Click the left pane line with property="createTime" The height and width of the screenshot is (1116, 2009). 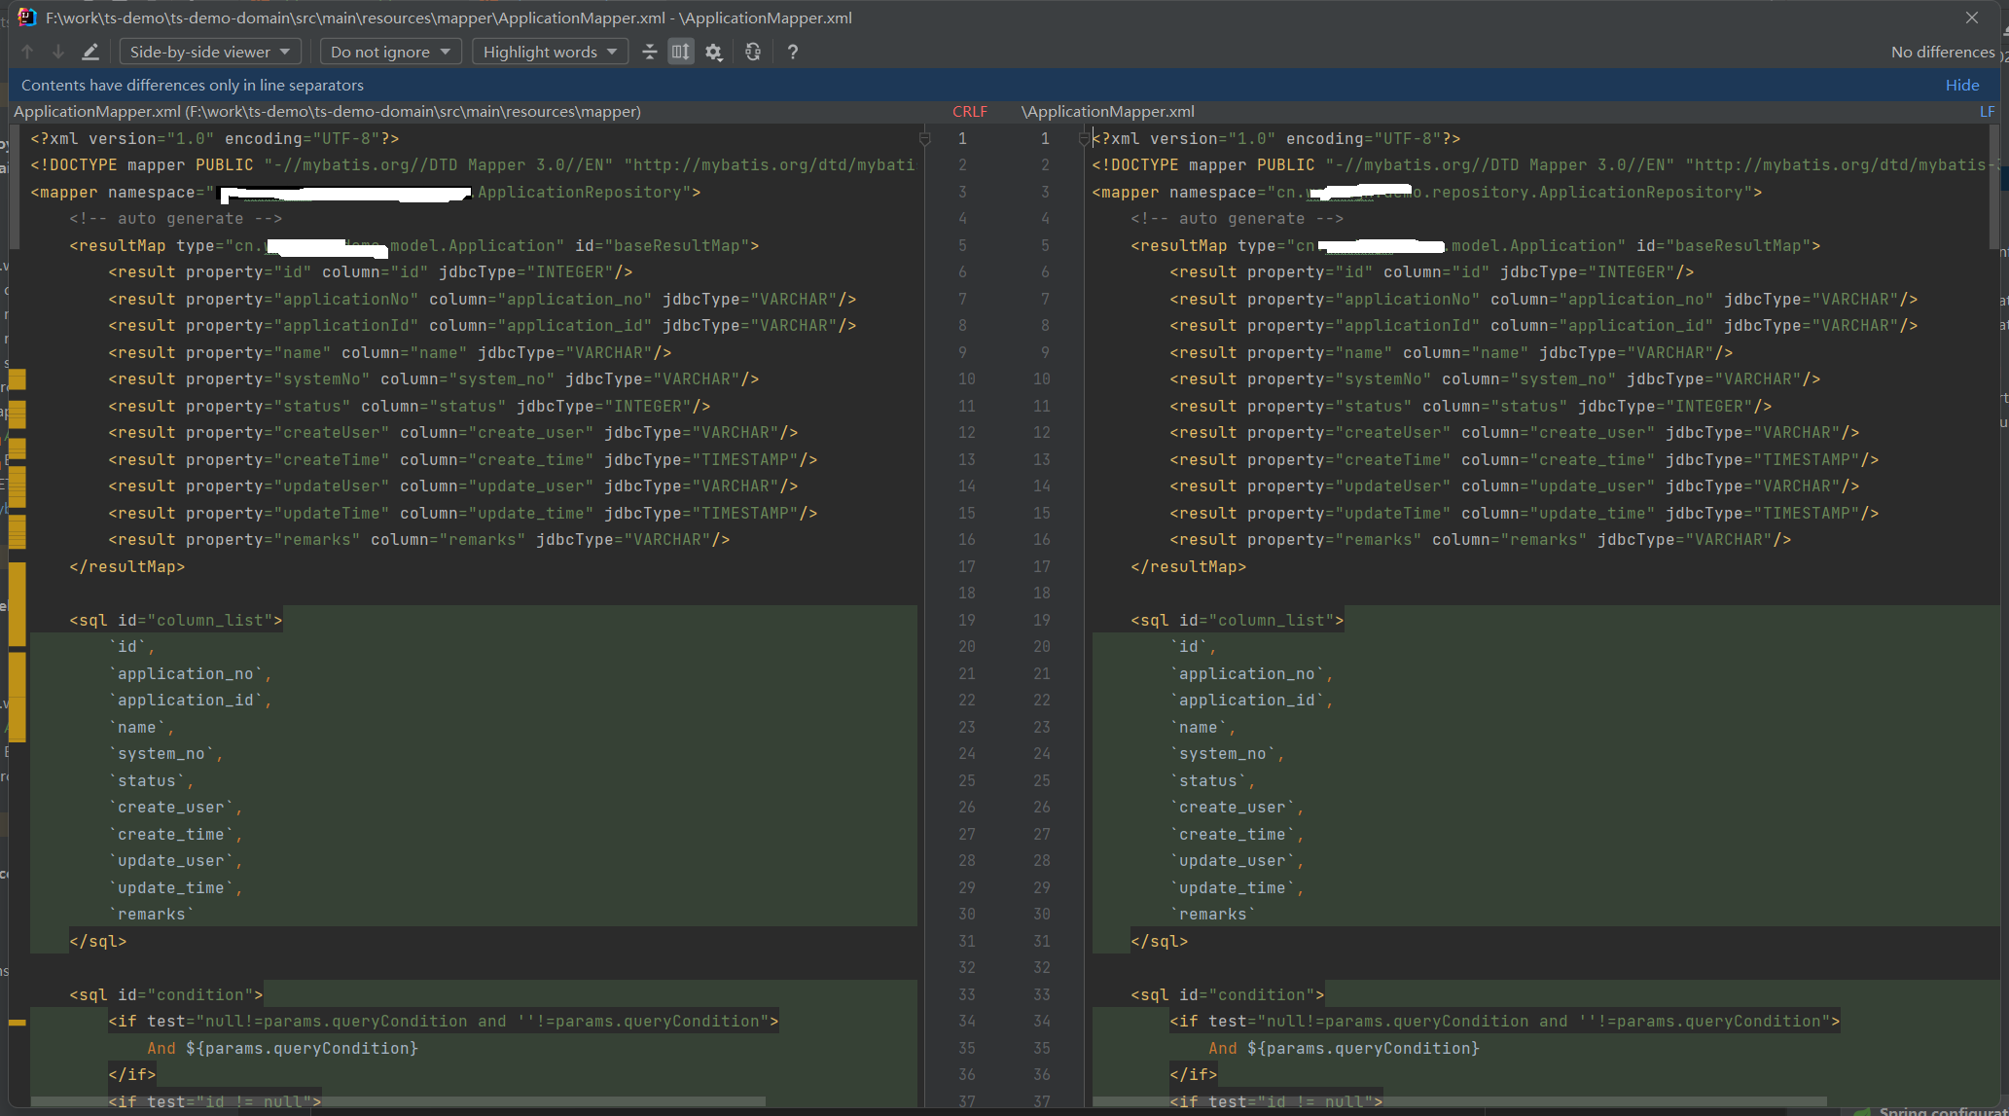[463, 459]
